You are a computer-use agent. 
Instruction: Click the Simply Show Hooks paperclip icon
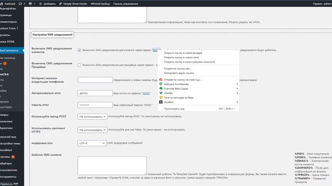point(60,4)
